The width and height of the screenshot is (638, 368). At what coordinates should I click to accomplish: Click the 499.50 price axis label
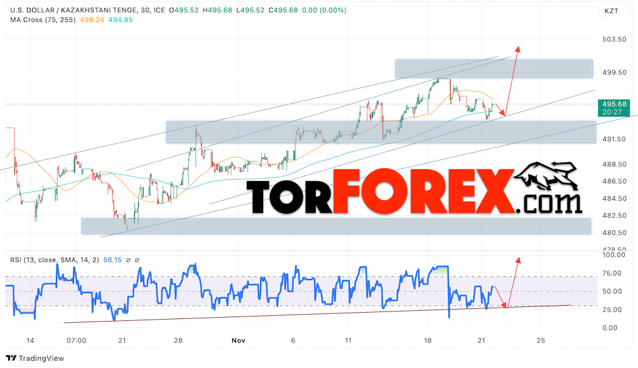click(614, 72)
